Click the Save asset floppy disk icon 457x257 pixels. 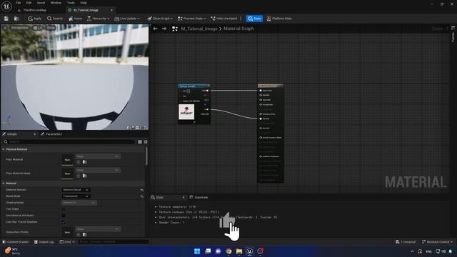pos(6,19)
